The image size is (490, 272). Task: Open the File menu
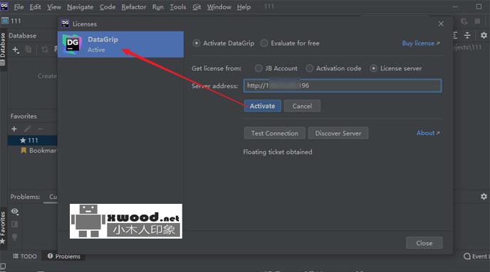pos(19,7)
